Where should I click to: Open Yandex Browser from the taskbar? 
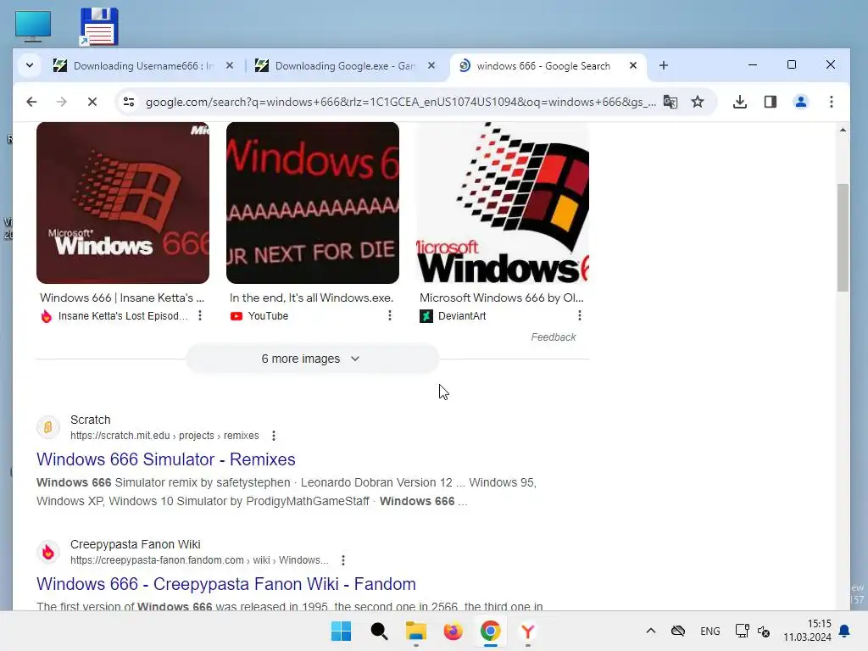tap(527, 631)
